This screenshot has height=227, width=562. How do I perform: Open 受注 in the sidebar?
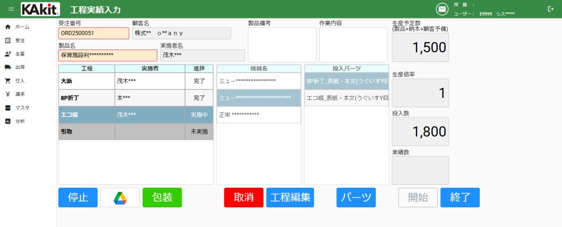20,40
